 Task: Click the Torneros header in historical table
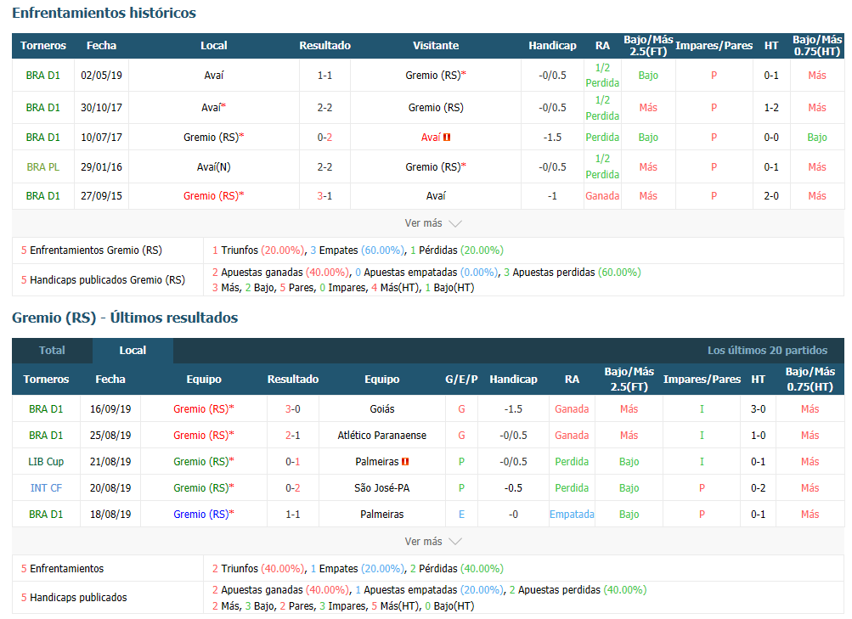pos(43,46)
